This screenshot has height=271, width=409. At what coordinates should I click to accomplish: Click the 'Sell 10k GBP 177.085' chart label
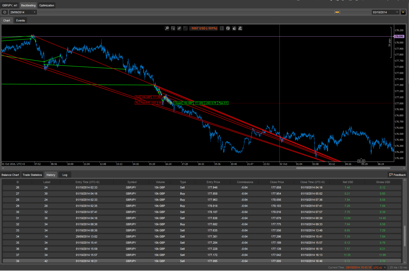click(x=149, y=97)
